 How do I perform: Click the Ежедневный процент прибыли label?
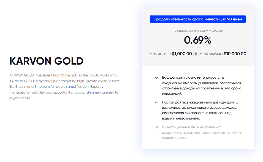[198, 31]
